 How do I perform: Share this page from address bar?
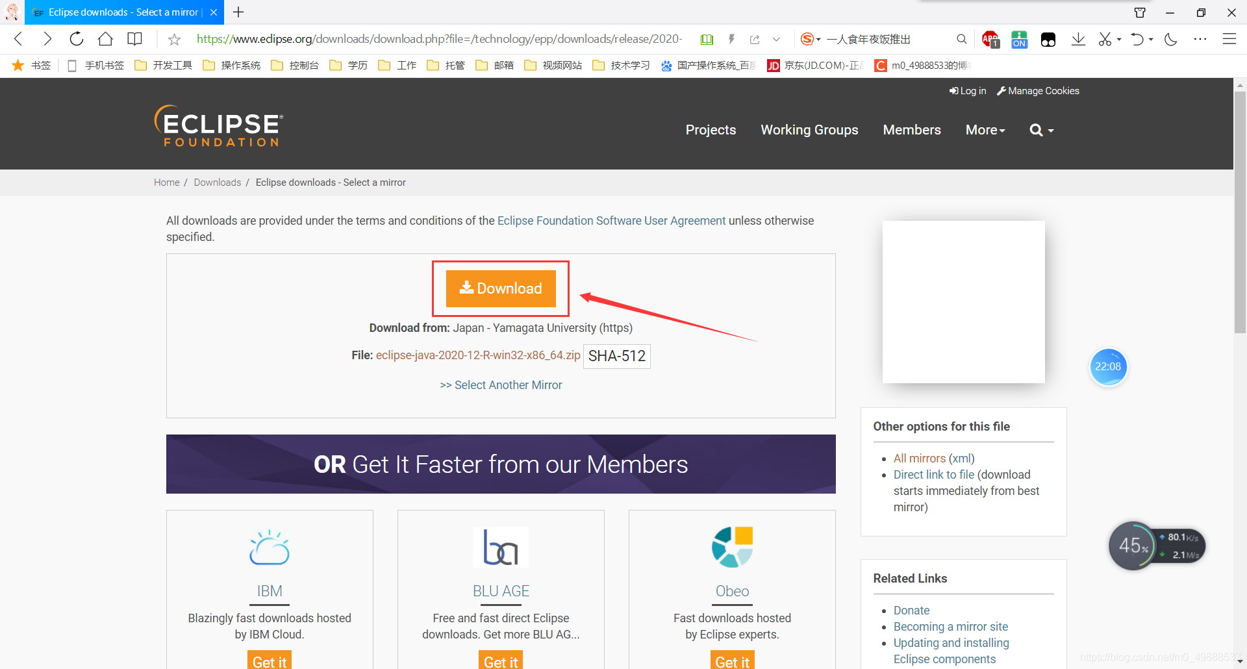(x=755, y=40)
